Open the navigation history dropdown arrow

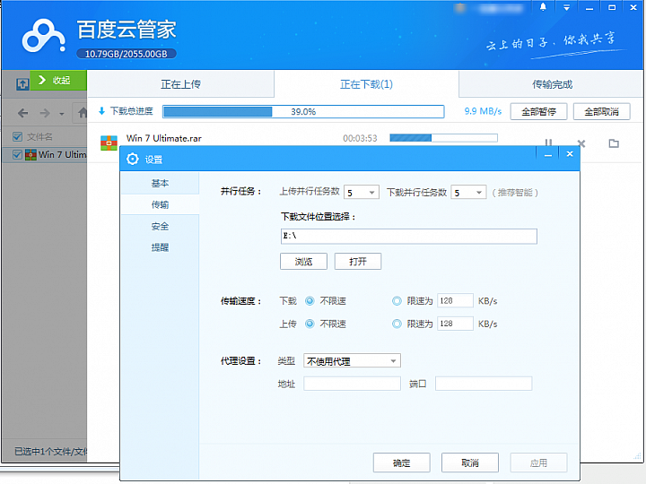[62, 114]
